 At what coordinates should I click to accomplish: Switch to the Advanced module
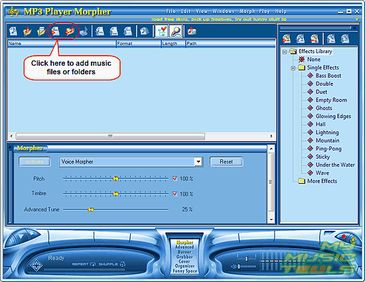[184, 247]
